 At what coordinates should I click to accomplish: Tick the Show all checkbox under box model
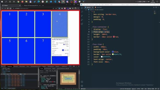coord(65,88)
